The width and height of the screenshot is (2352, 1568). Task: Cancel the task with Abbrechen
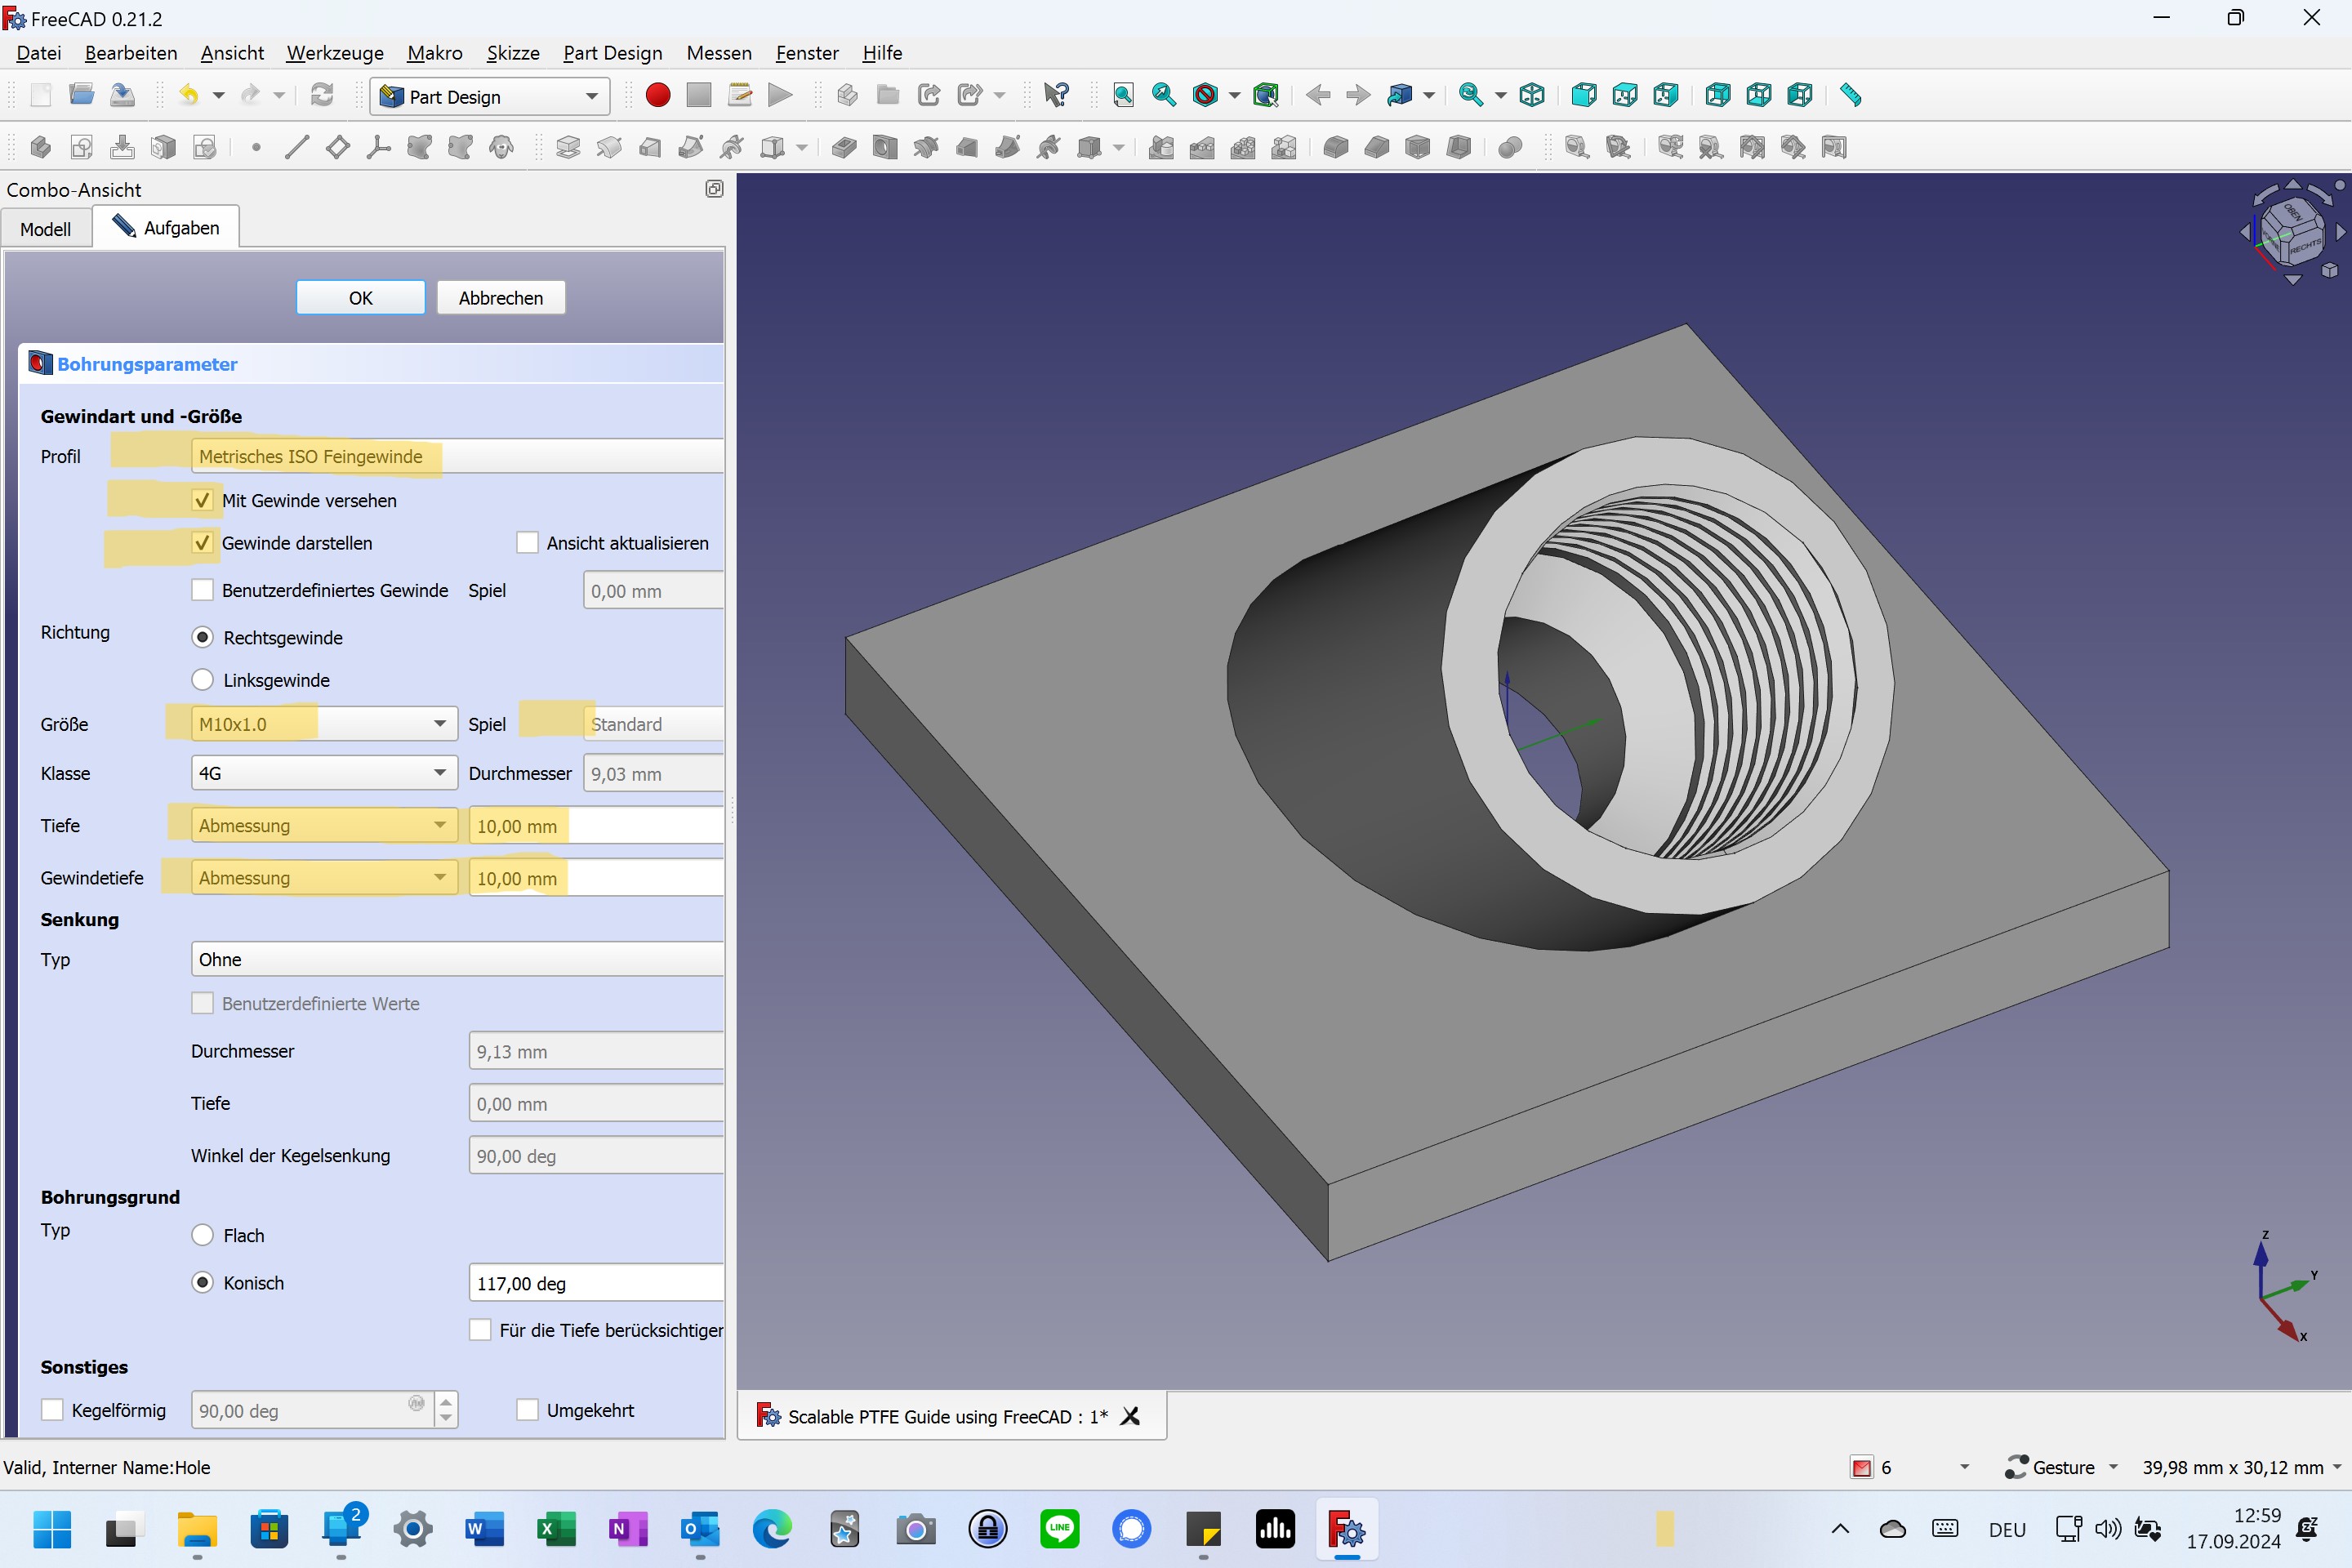tap(501, 298)
